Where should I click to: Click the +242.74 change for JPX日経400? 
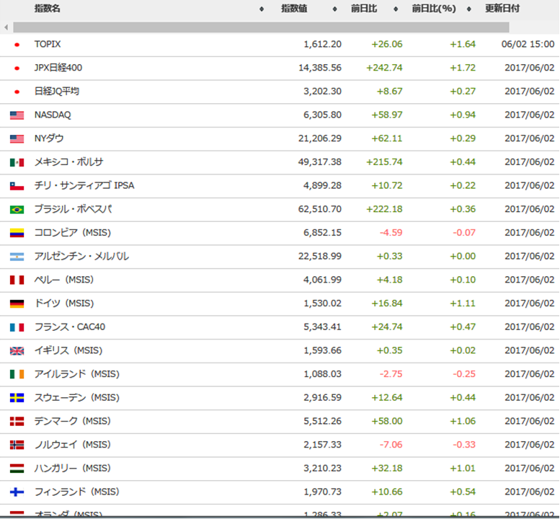pyautogui.click(x=384, y=68)
